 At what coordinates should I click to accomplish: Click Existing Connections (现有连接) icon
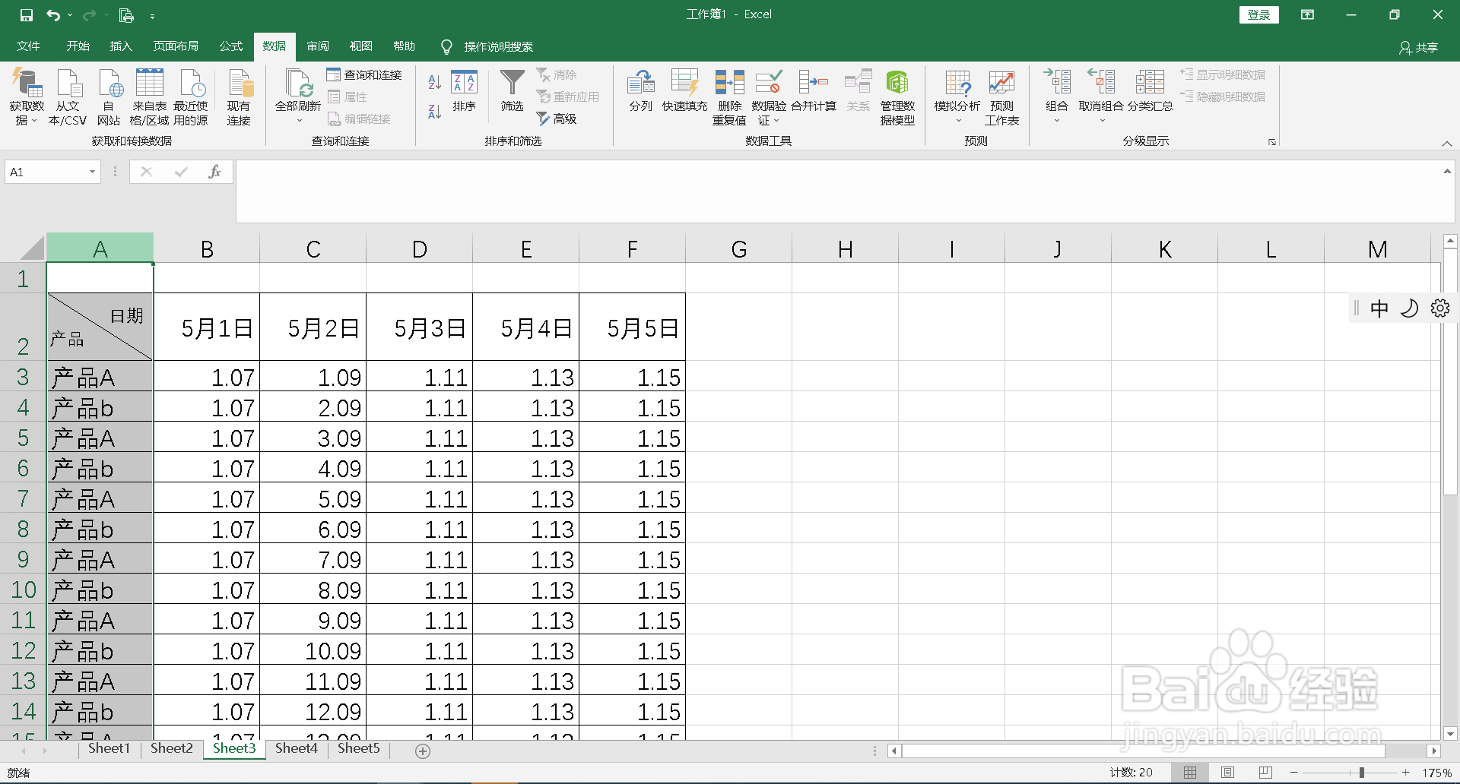tap(239, 97)
